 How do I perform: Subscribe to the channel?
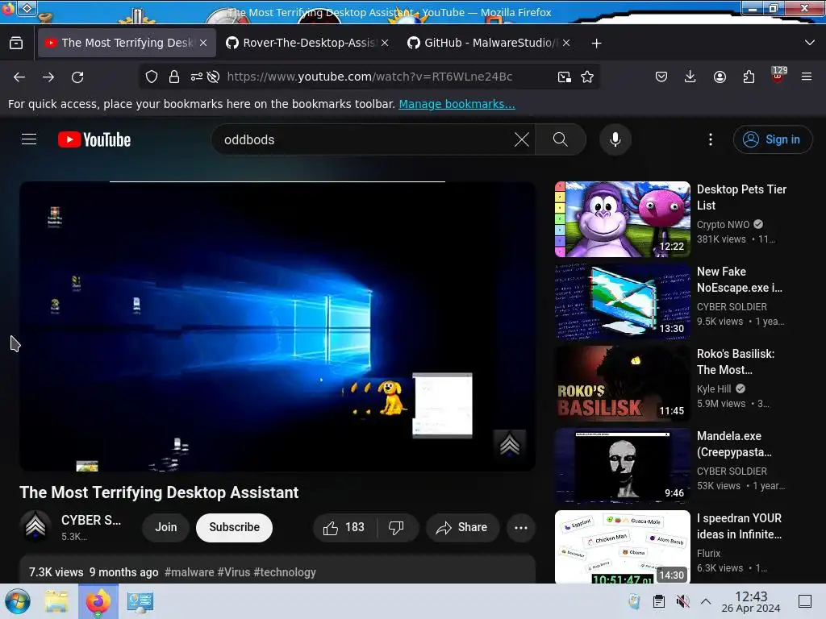point(235,527)
